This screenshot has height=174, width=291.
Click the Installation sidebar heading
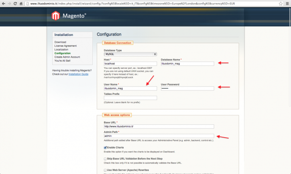64,35
